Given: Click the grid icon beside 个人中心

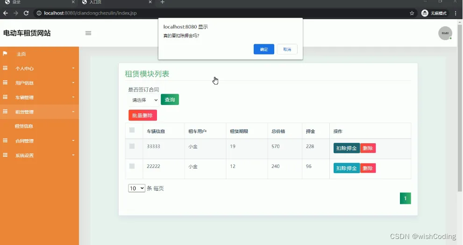Looking at the screenshot, I should point(5,68).
